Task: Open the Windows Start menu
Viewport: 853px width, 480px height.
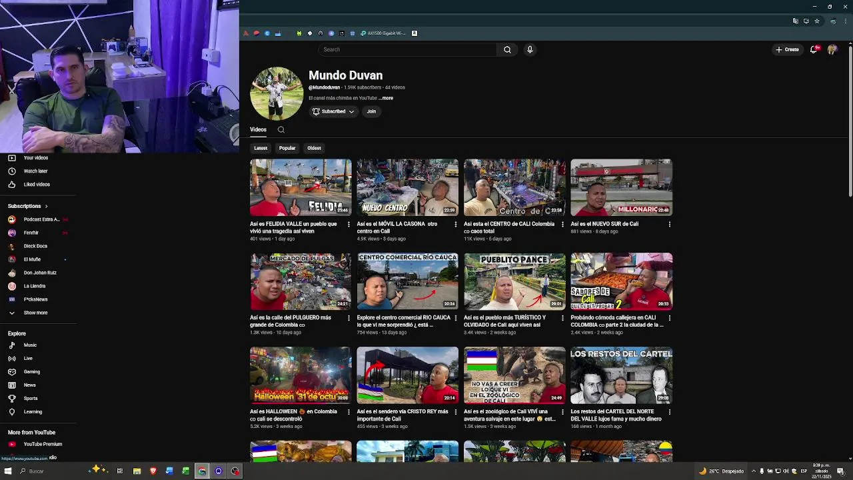Action: point(9,471)
